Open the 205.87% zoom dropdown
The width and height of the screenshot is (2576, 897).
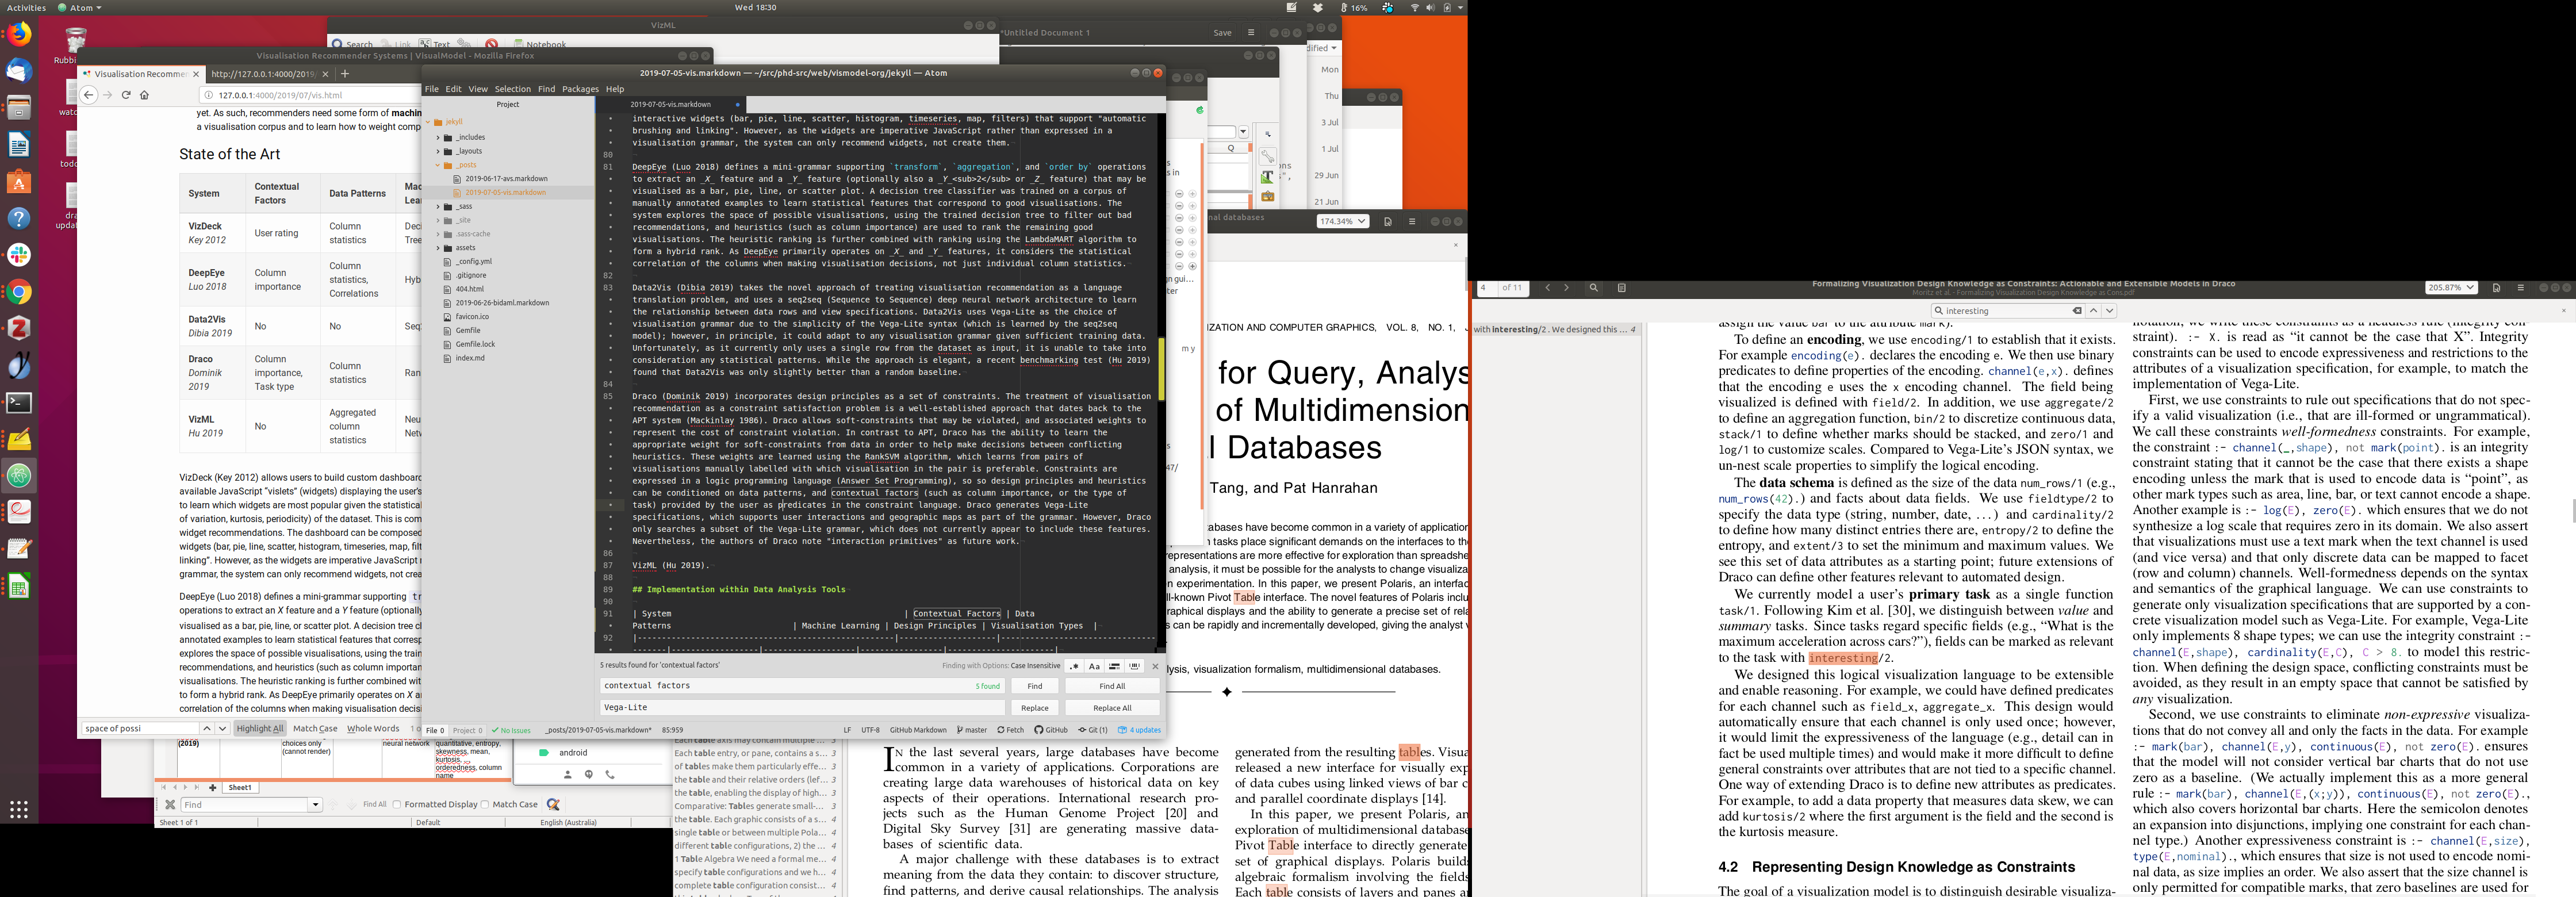click(2450, 288)
